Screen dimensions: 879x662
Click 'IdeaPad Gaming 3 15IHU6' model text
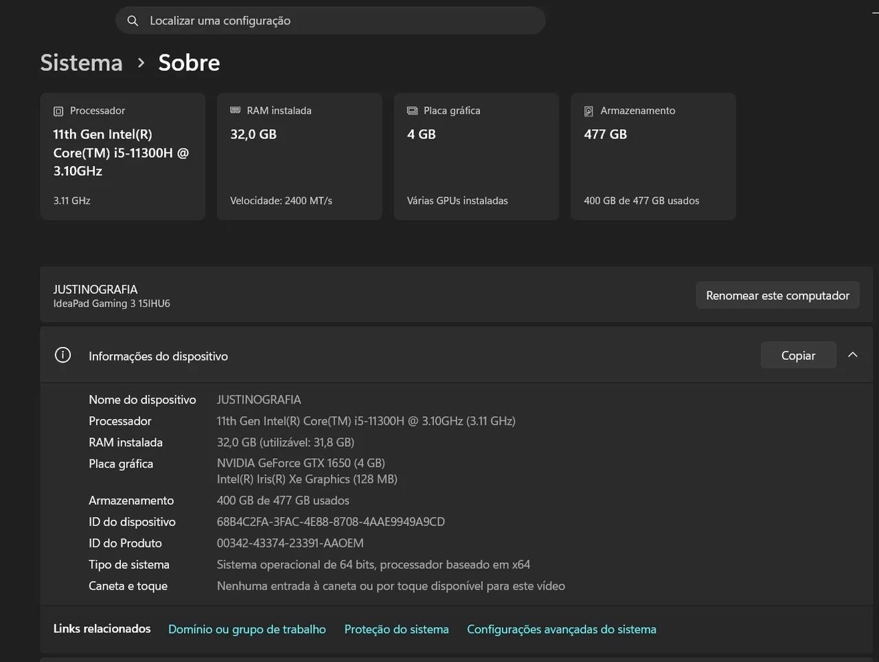[112, 304]
